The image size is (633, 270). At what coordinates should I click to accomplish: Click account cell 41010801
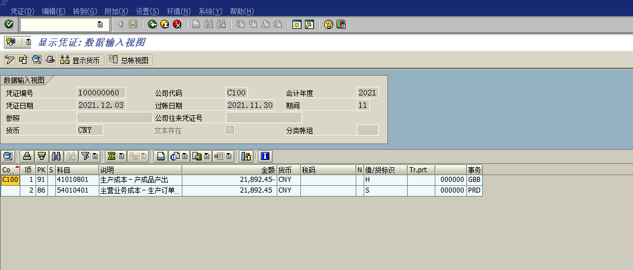pos(77,180)
